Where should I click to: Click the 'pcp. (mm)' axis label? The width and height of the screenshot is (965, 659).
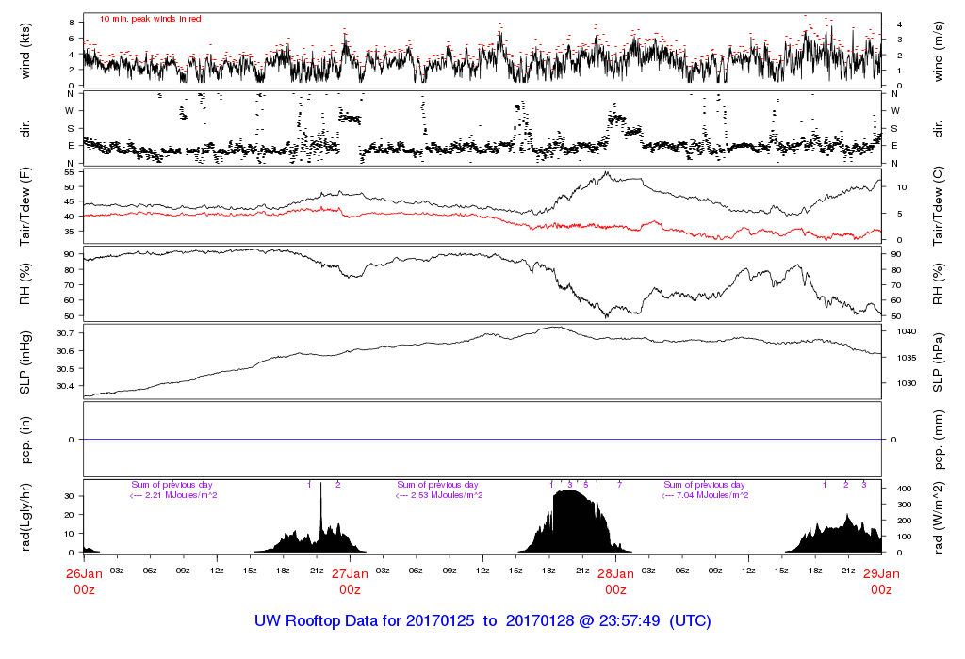point(940,439)
